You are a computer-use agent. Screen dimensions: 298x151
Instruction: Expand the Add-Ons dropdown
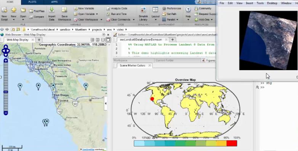pos(212,19)
